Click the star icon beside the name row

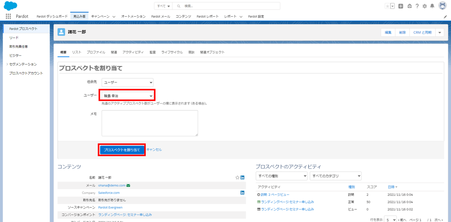[237, 177]
